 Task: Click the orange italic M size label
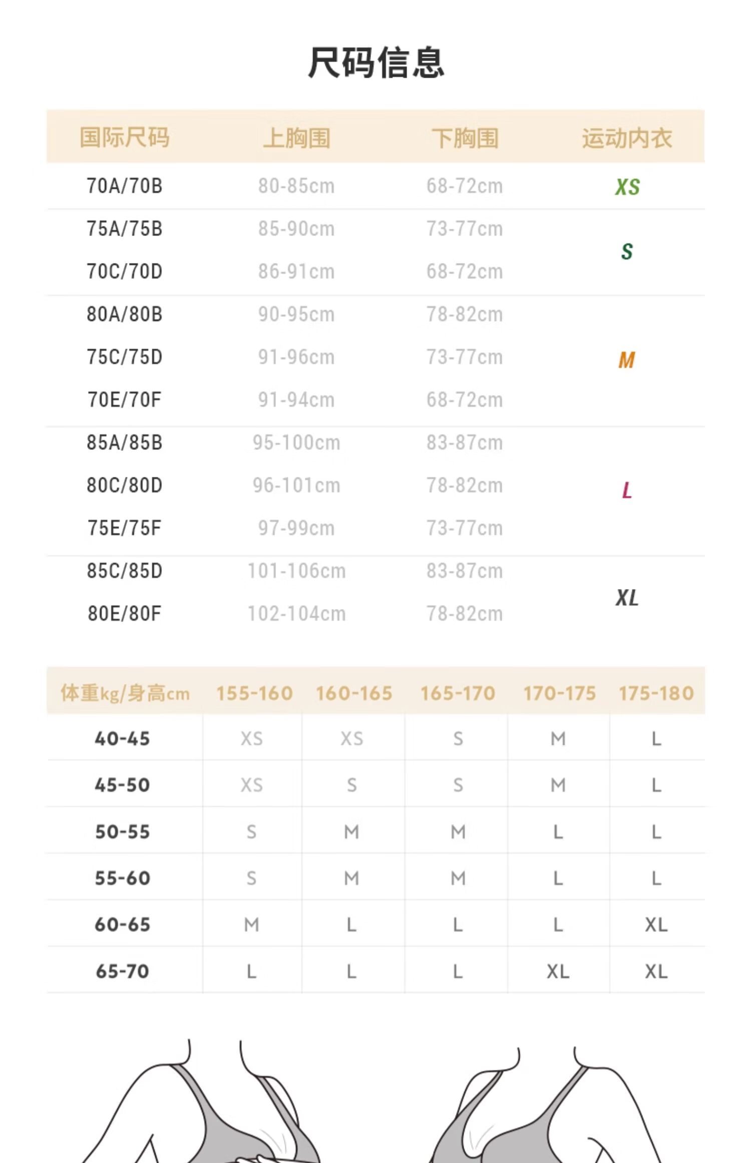pos(627,360)
